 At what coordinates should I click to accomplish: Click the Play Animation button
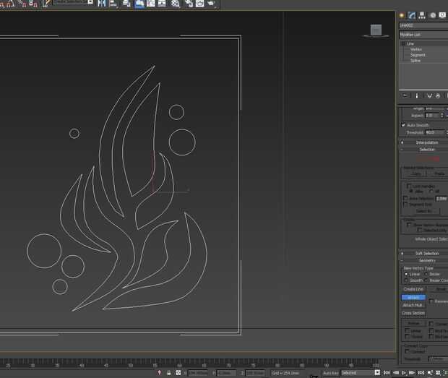tap(404, 372)
